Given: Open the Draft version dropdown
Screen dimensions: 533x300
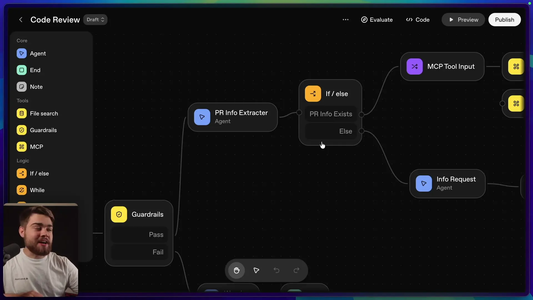Looking at the screenshot, I should click(x=95, y=20).
